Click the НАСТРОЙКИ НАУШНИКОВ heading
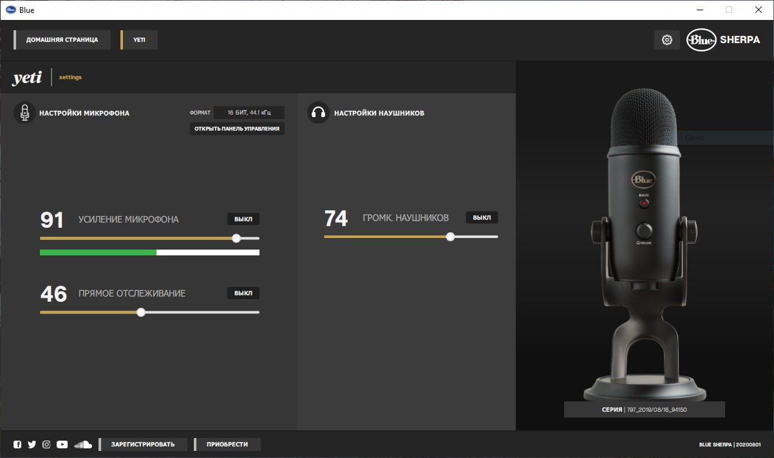Image resolution: width=774 pixels, height=458 pixels. 379,113
